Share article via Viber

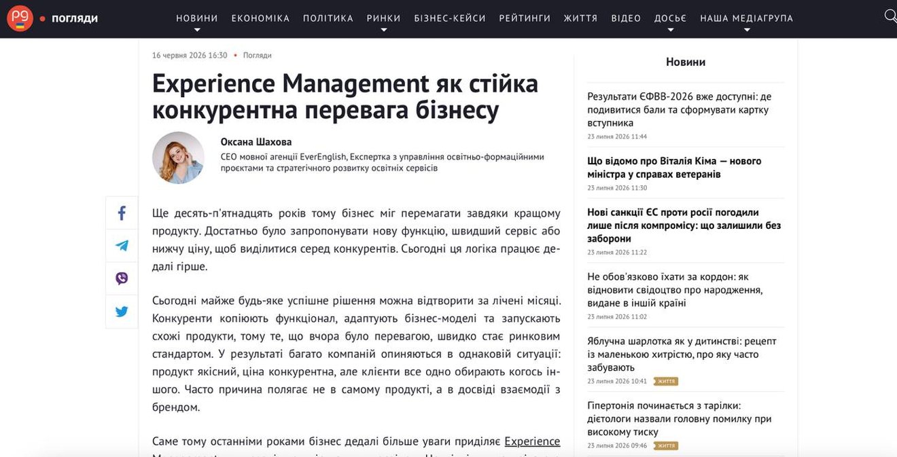point(122,278)
